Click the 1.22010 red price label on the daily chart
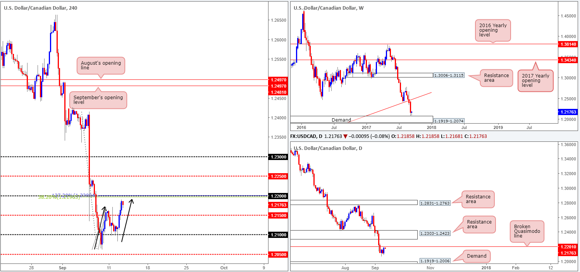The width and height of the screenshot is (580, 272). coord(568,247)
